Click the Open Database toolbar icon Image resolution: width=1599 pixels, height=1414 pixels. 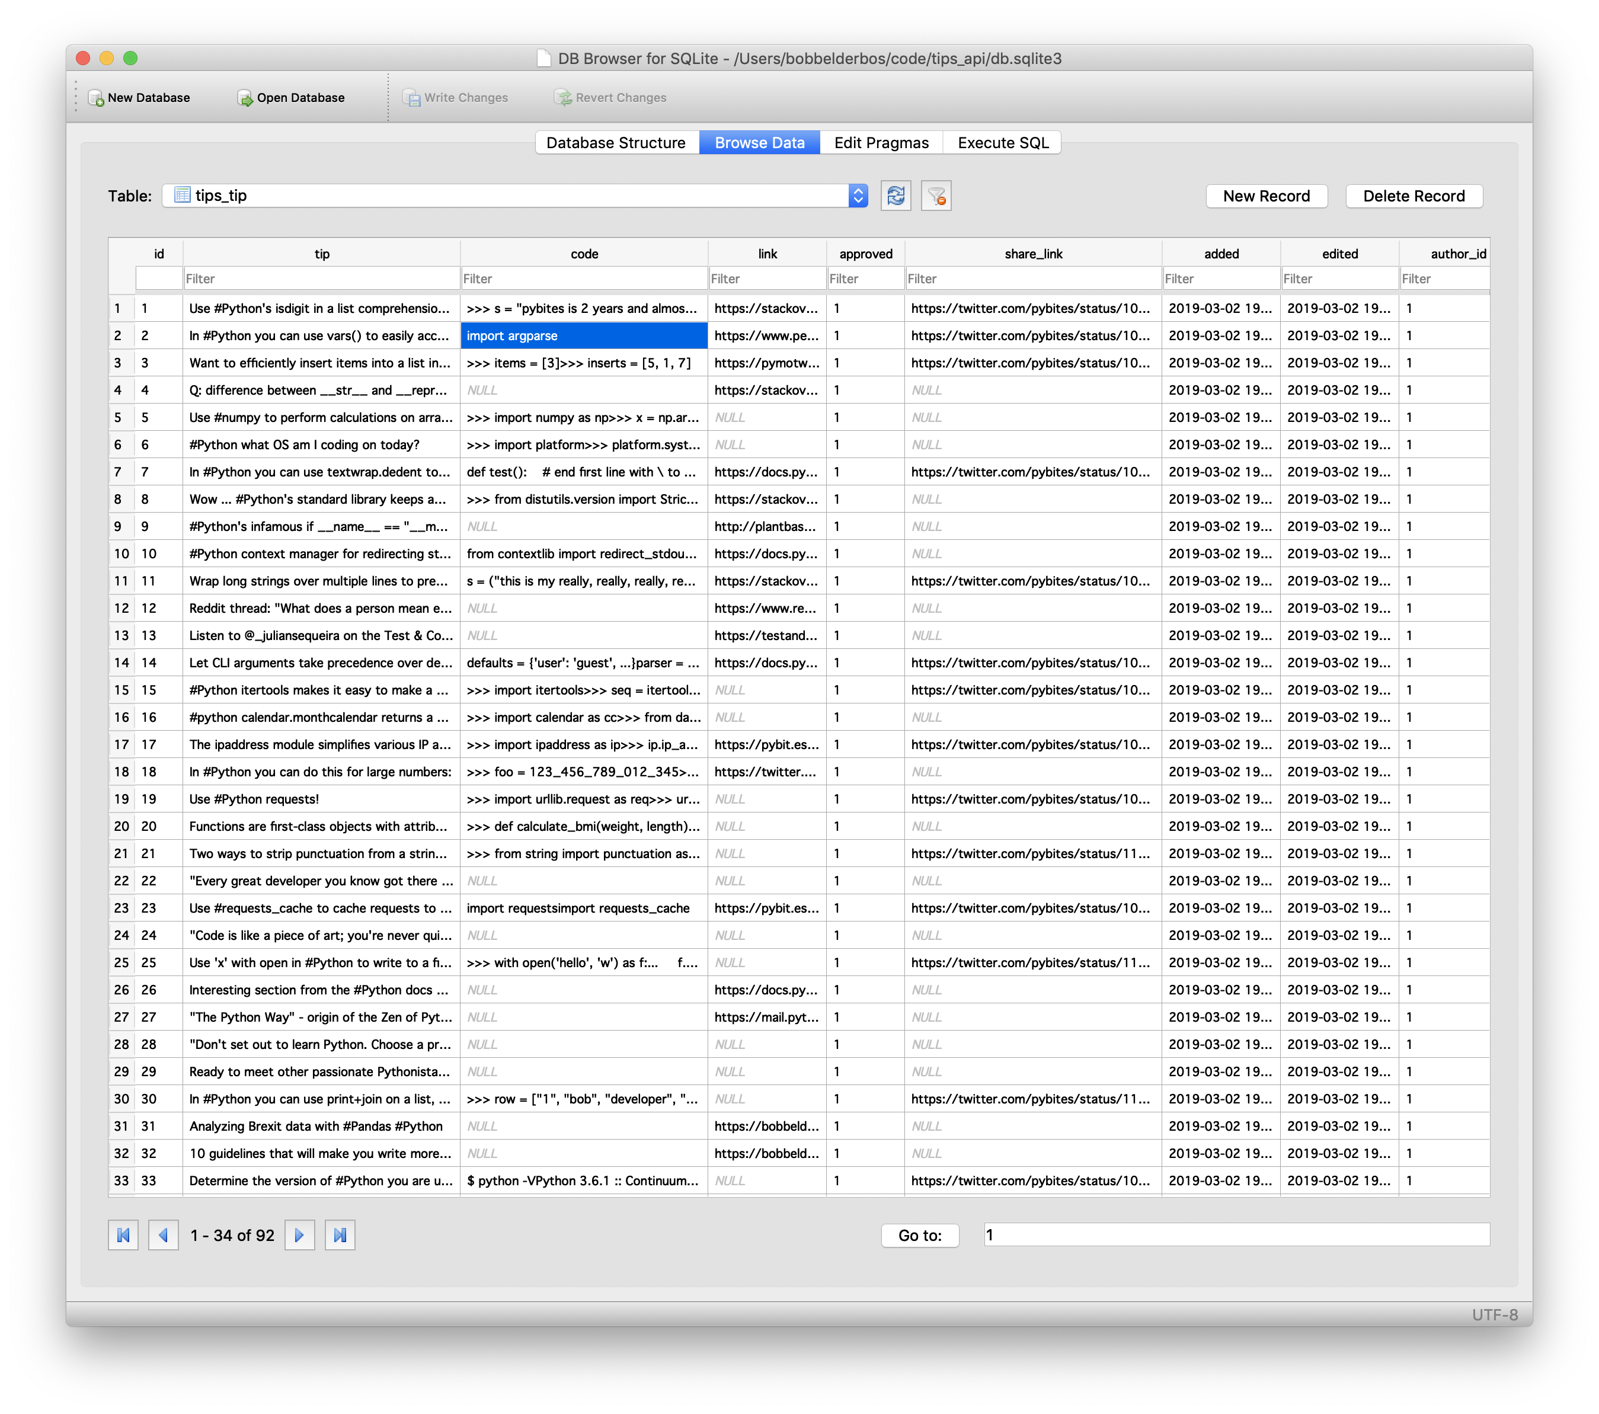(x=245, y=98)
